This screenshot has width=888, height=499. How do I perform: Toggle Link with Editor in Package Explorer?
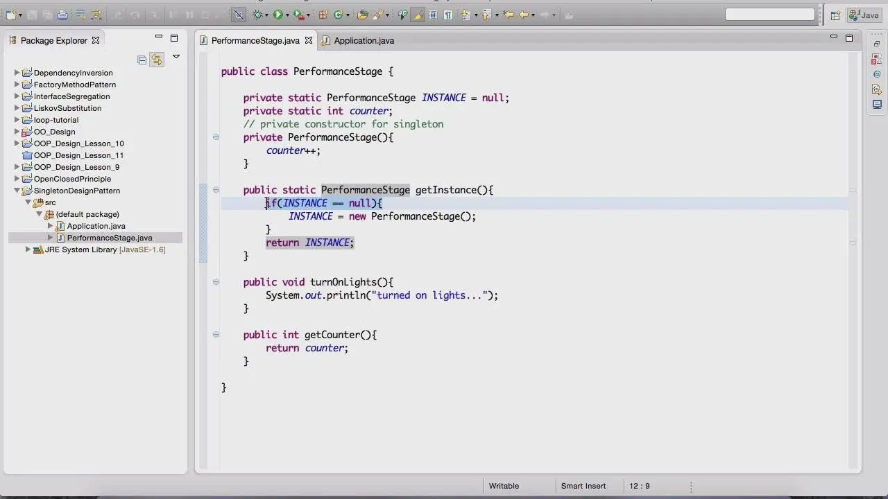(157, 60)
